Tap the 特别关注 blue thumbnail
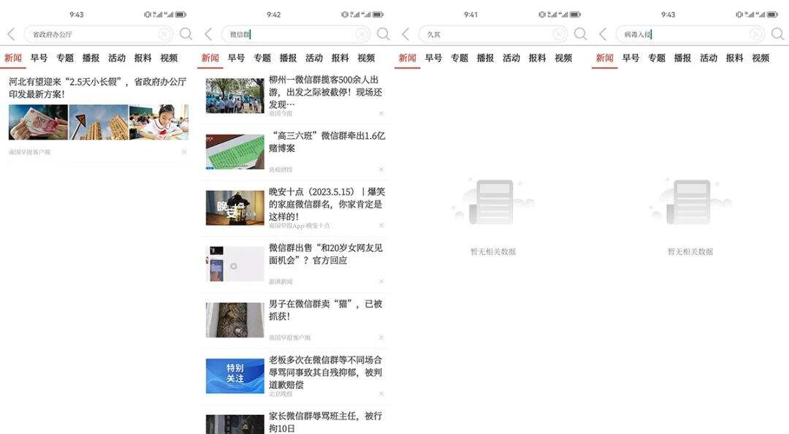Image resolution: width=789 pixels, height=434 pixels. click(235, 376)
